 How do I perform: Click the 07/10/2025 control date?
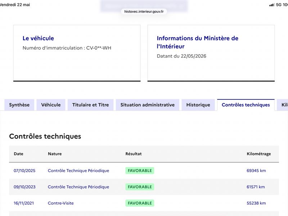(24, 171)
